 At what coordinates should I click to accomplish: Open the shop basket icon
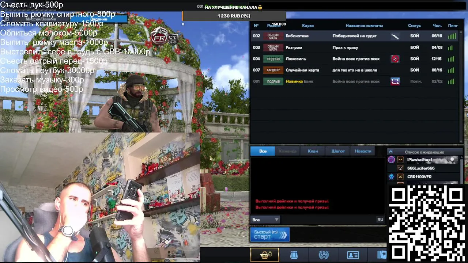pos(264,255)
